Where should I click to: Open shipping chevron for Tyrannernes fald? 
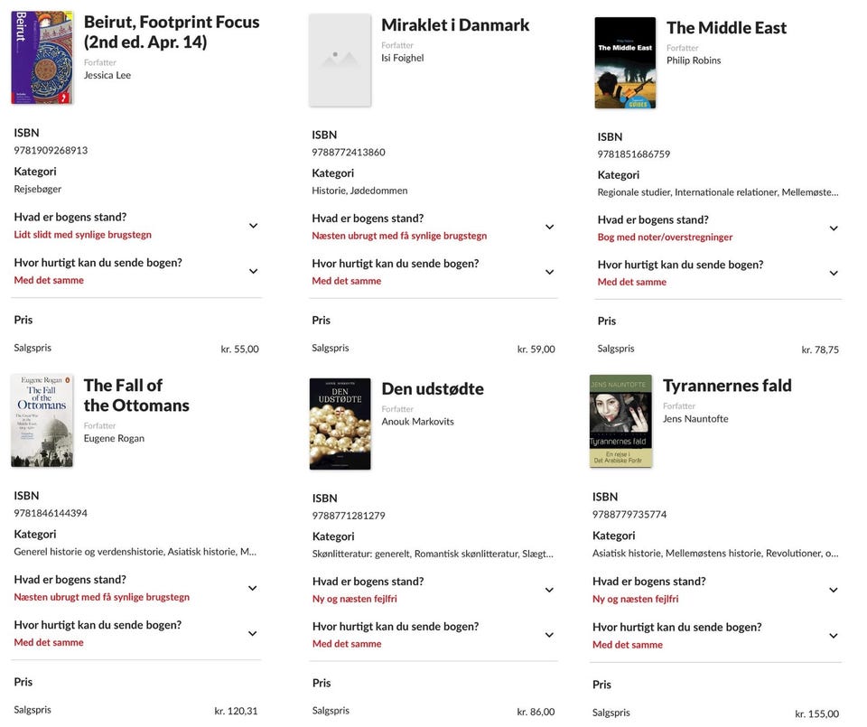(834, 636)
